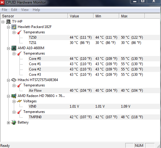Collapse Temperatures under Hewlett-Packard 182F

click(x=14, y=32)
